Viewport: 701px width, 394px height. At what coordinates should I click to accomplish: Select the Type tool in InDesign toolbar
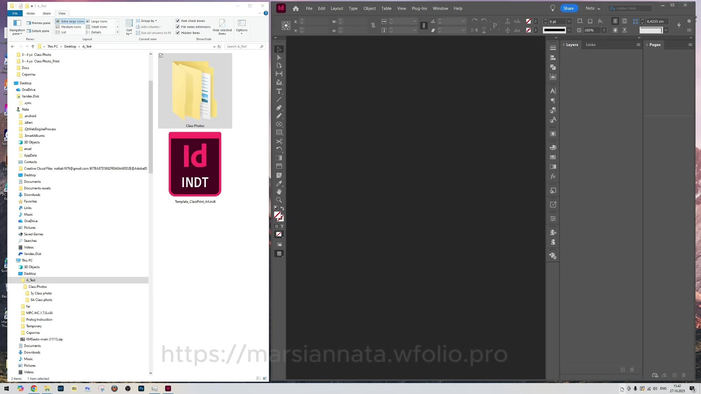(x=279, y=91)
